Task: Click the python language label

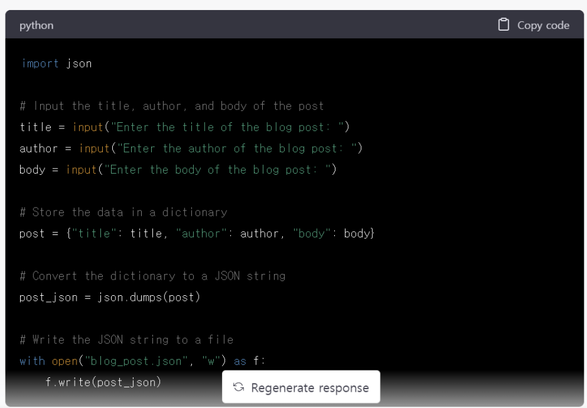Action: click(x=36, y=26)
